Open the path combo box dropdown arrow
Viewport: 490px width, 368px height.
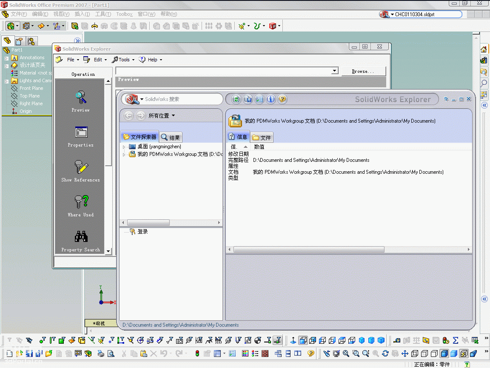[x=335, y=71]
